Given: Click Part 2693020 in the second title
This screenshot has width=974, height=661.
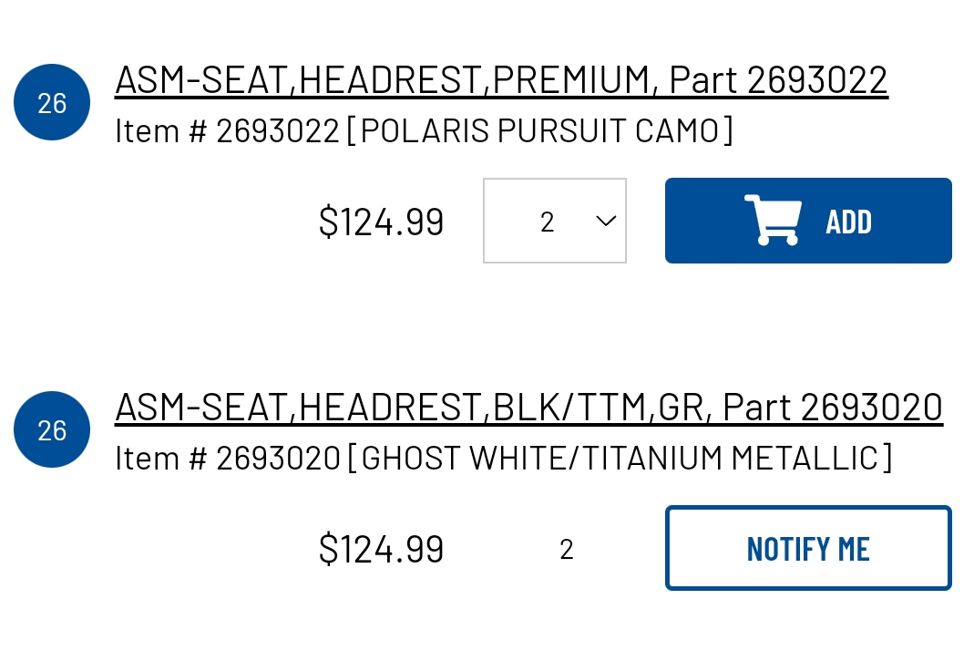Looking at the screenshot, I should pos(833,408).
